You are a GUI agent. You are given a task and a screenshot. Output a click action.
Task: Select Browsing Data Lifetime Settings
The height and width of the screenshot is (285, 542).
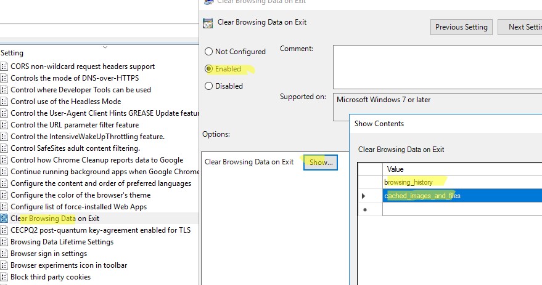click(62, 242)
